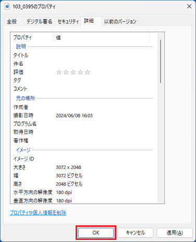Click the プロパティ column header

pos(32,38)
